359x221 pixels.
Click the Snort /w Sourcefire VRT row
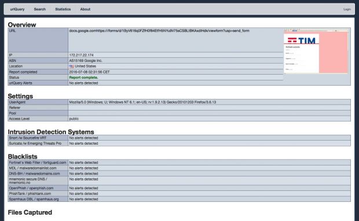pos(179,138)
